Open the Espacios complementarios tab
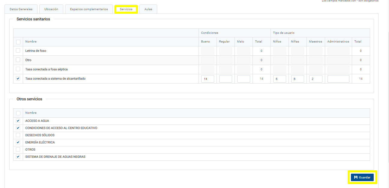 point(89,9)
